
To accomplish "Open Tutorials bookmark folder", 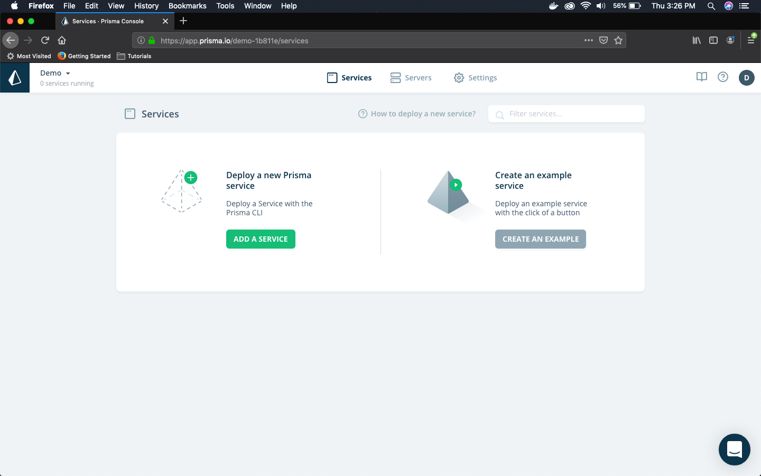I will (134, 56).
